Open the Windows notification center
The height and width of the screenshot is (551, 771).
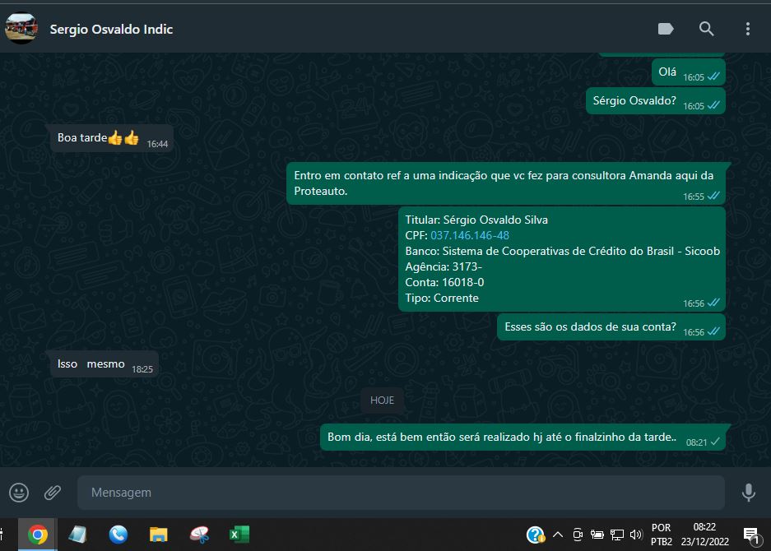pos(750,535)
